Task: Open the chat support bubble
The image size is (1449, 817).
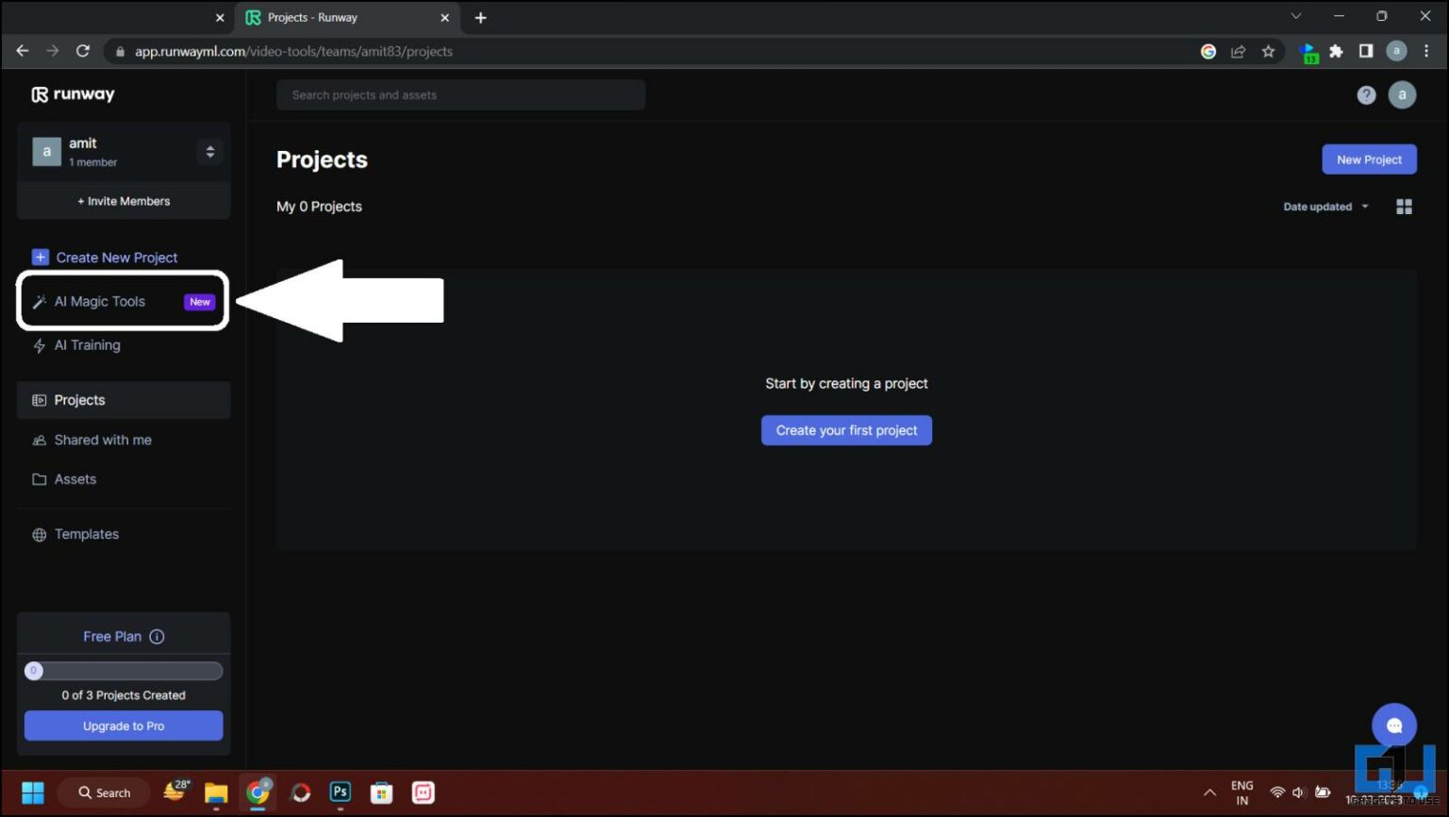Action: click(x=1394, y=725)
